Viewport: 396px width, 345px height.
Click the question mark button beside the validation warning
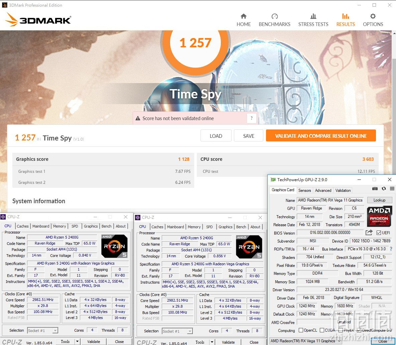(252, 118)
